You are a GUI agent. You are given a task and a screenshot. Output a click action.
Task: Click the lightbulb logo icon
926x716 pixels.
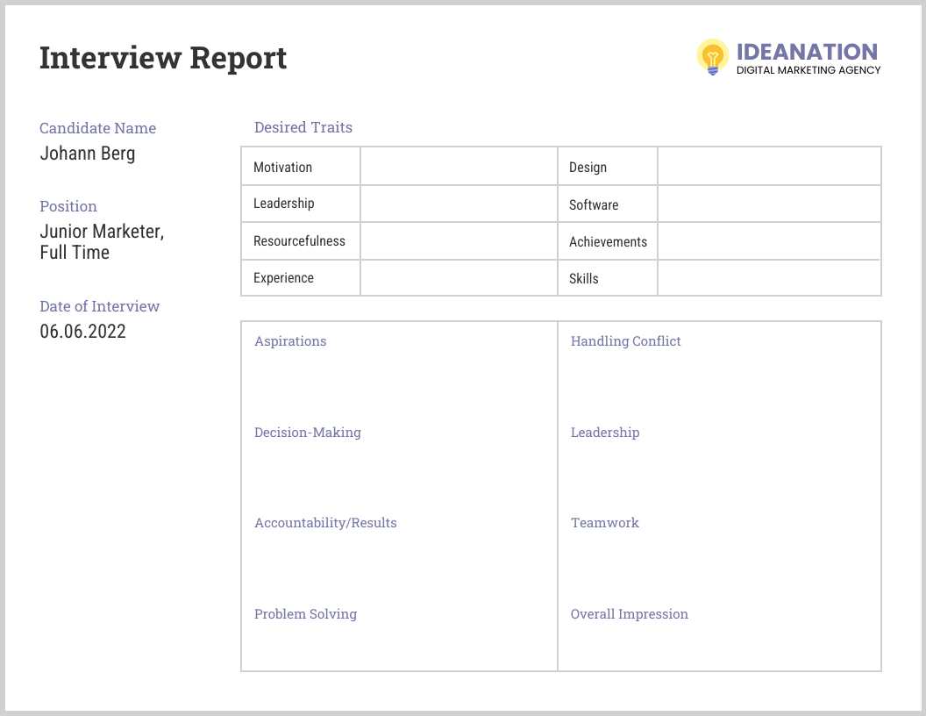(712, 57)
